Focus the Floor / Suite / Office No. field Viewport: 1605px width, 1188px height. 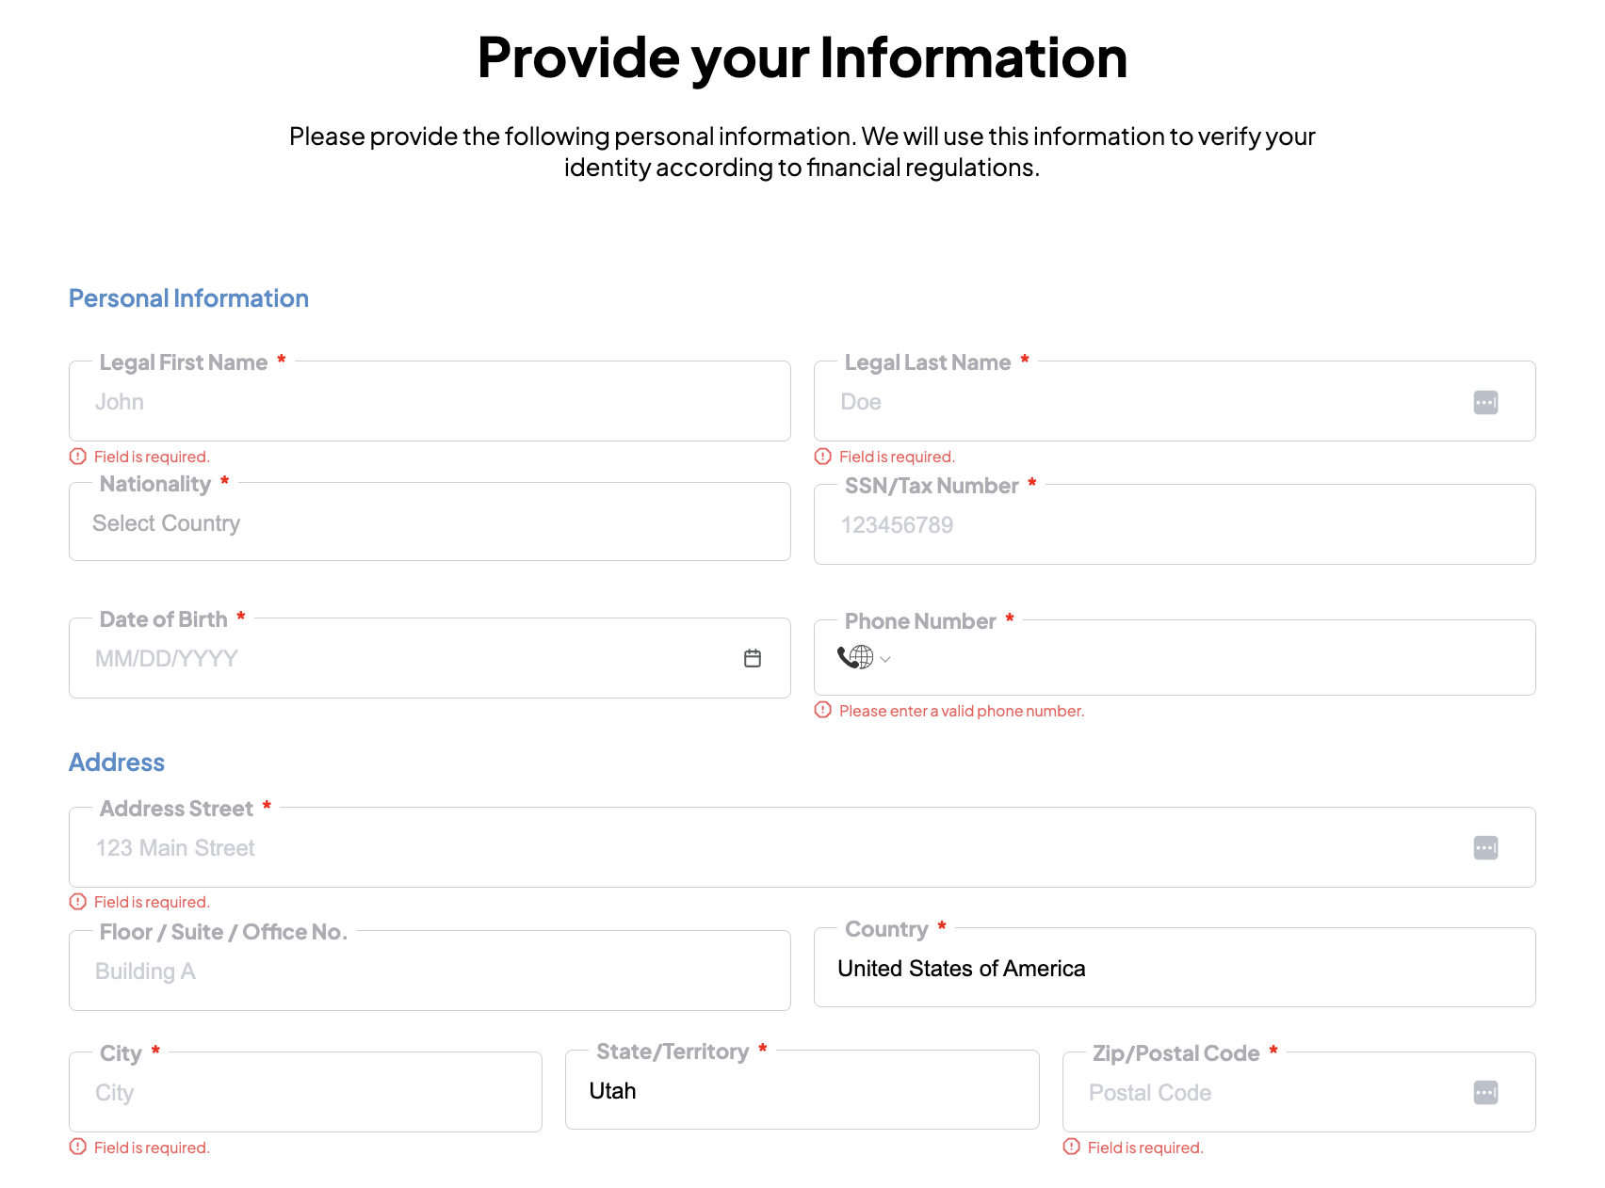pyautogui.click(x=430, y=971)
